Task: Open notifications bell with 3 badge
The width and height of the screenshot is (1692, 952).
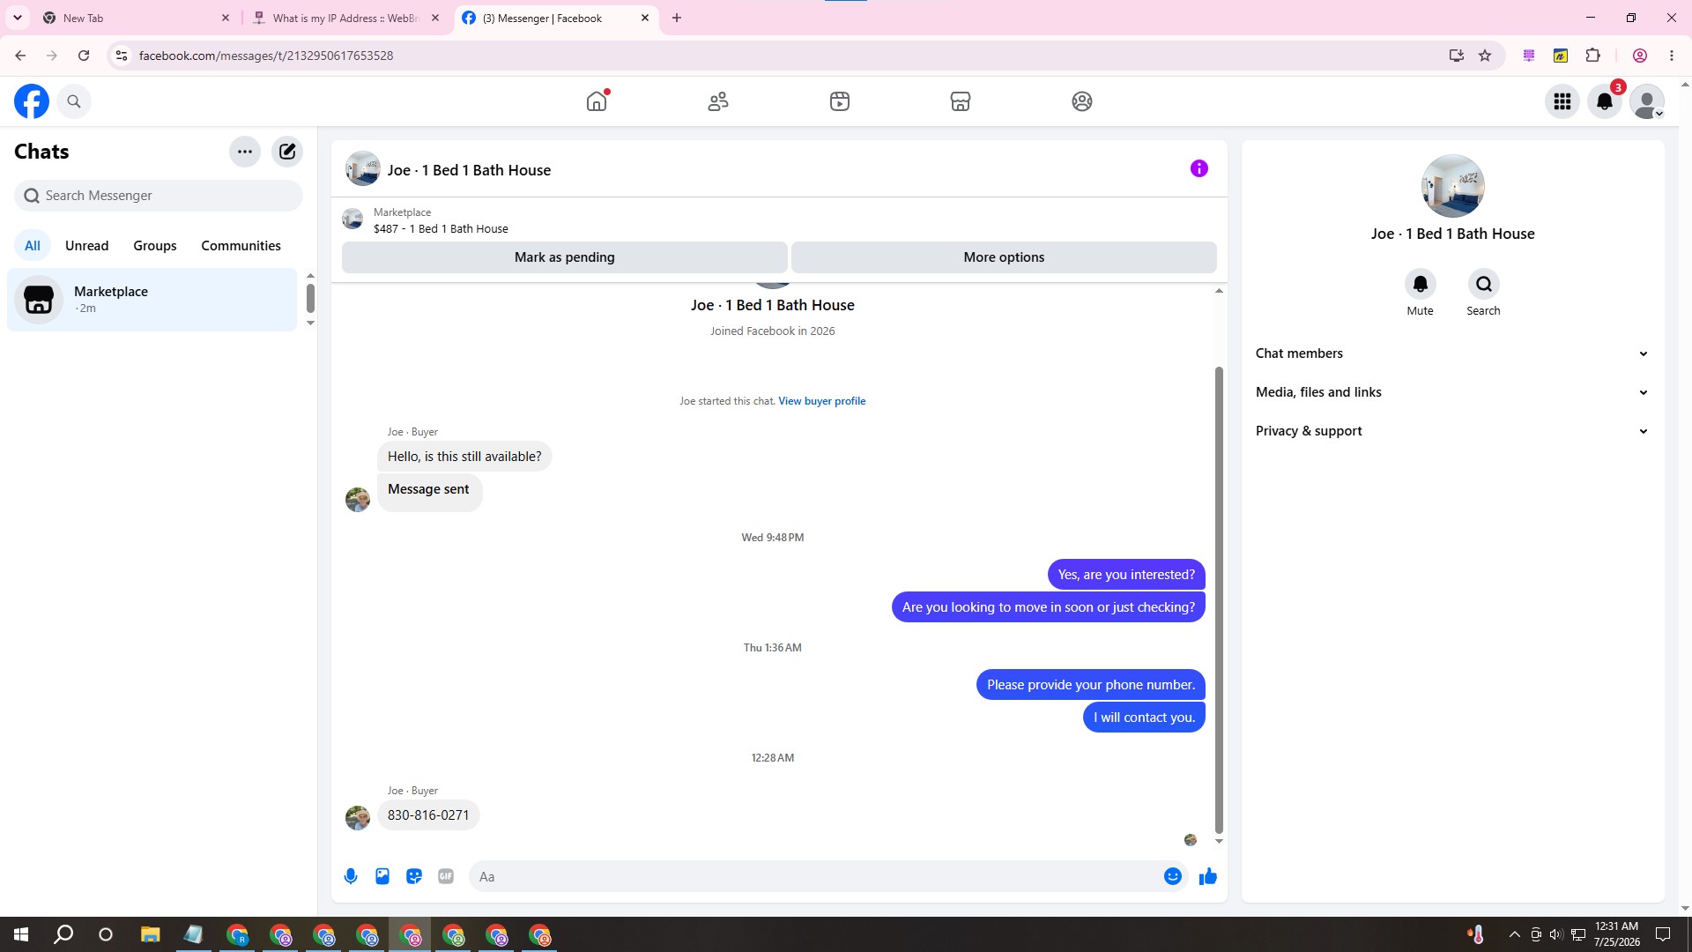Action: (x=1605, y=101)
